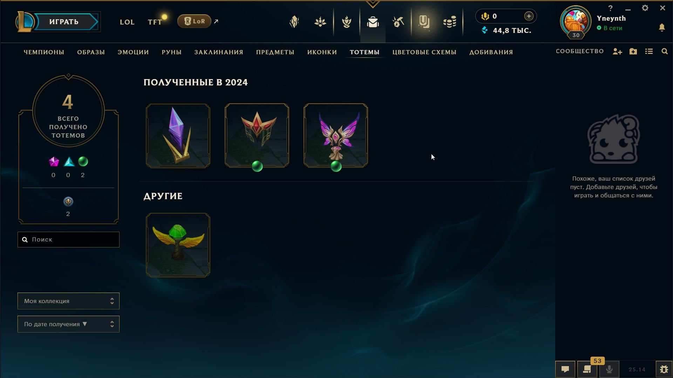Screen dimensions: 673x378
Task: Expand the top center navigation chevron
Action: (x=373, y=4)
